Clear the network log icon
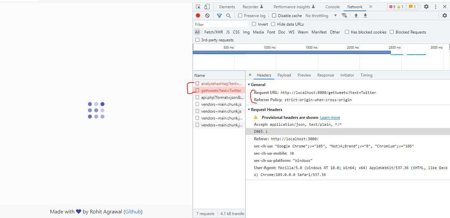 click(207, 15)
